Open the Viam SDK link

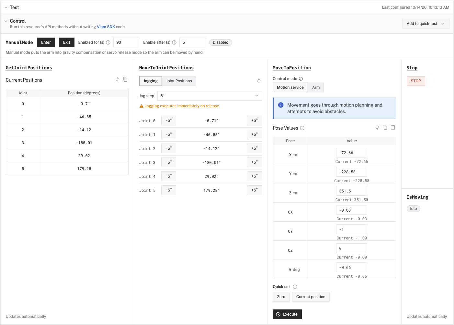point(106,27)
